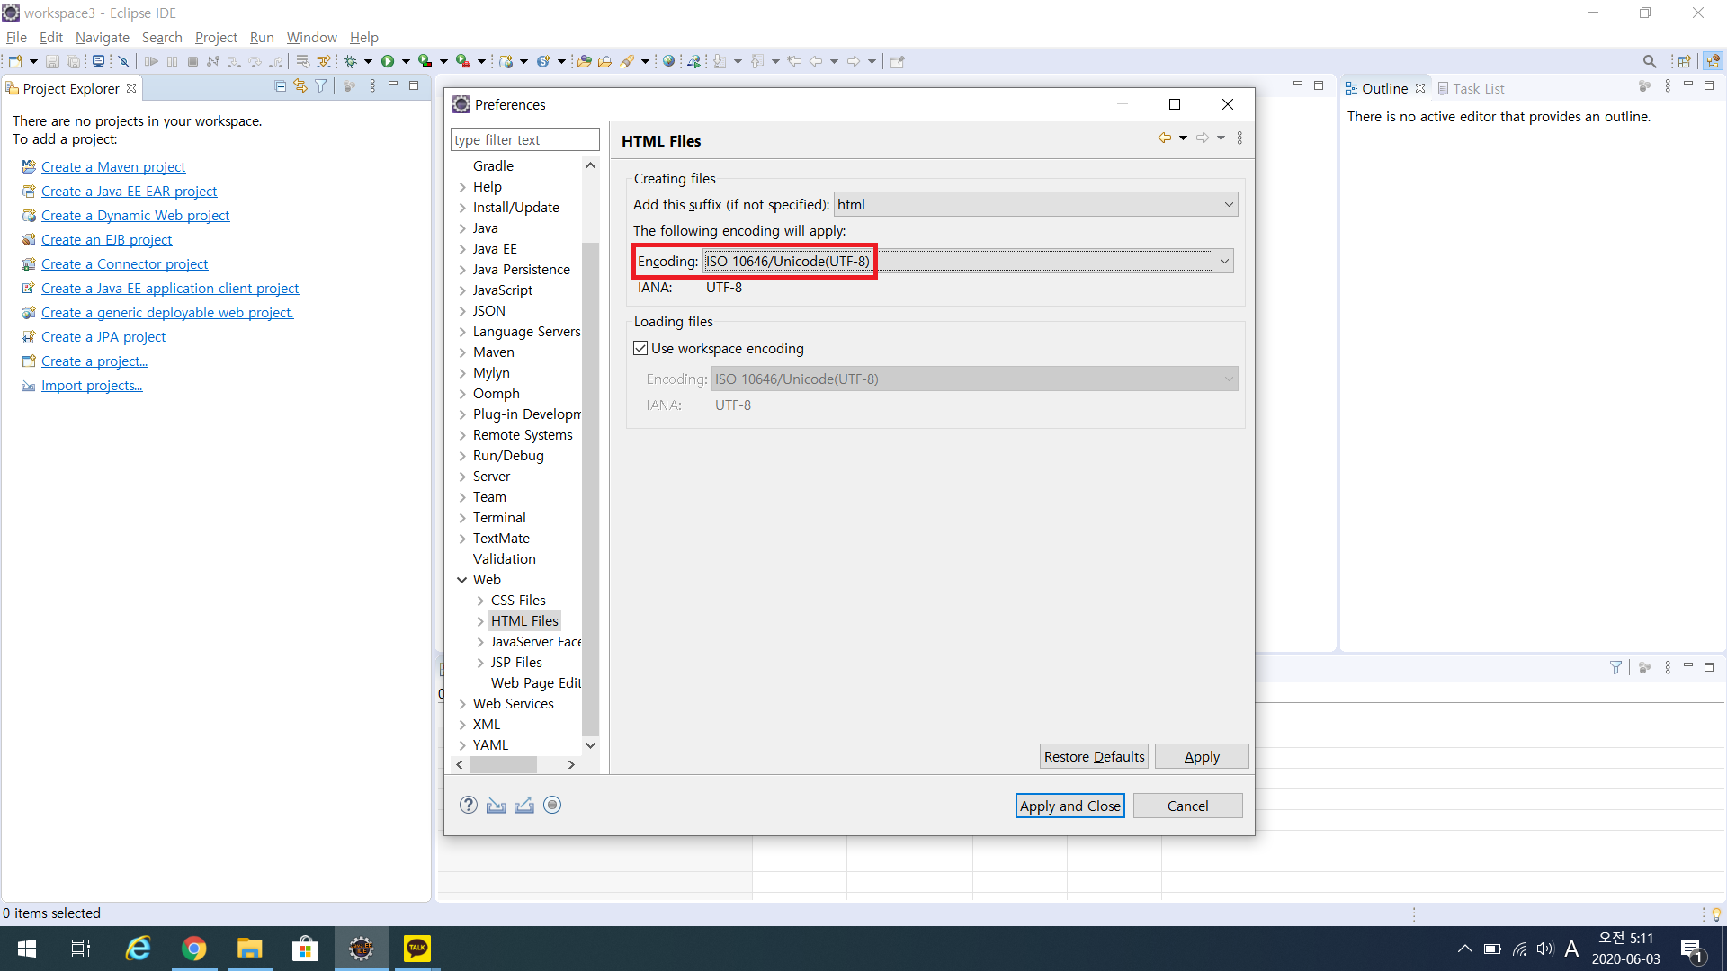Click the Open Web Browser globe icon
1727x971 pixels.
(x=668, y=61)
